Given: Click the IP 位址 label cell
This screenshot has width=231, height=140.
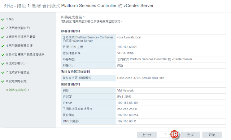Looking at the screenshot, I should (88, 103).
